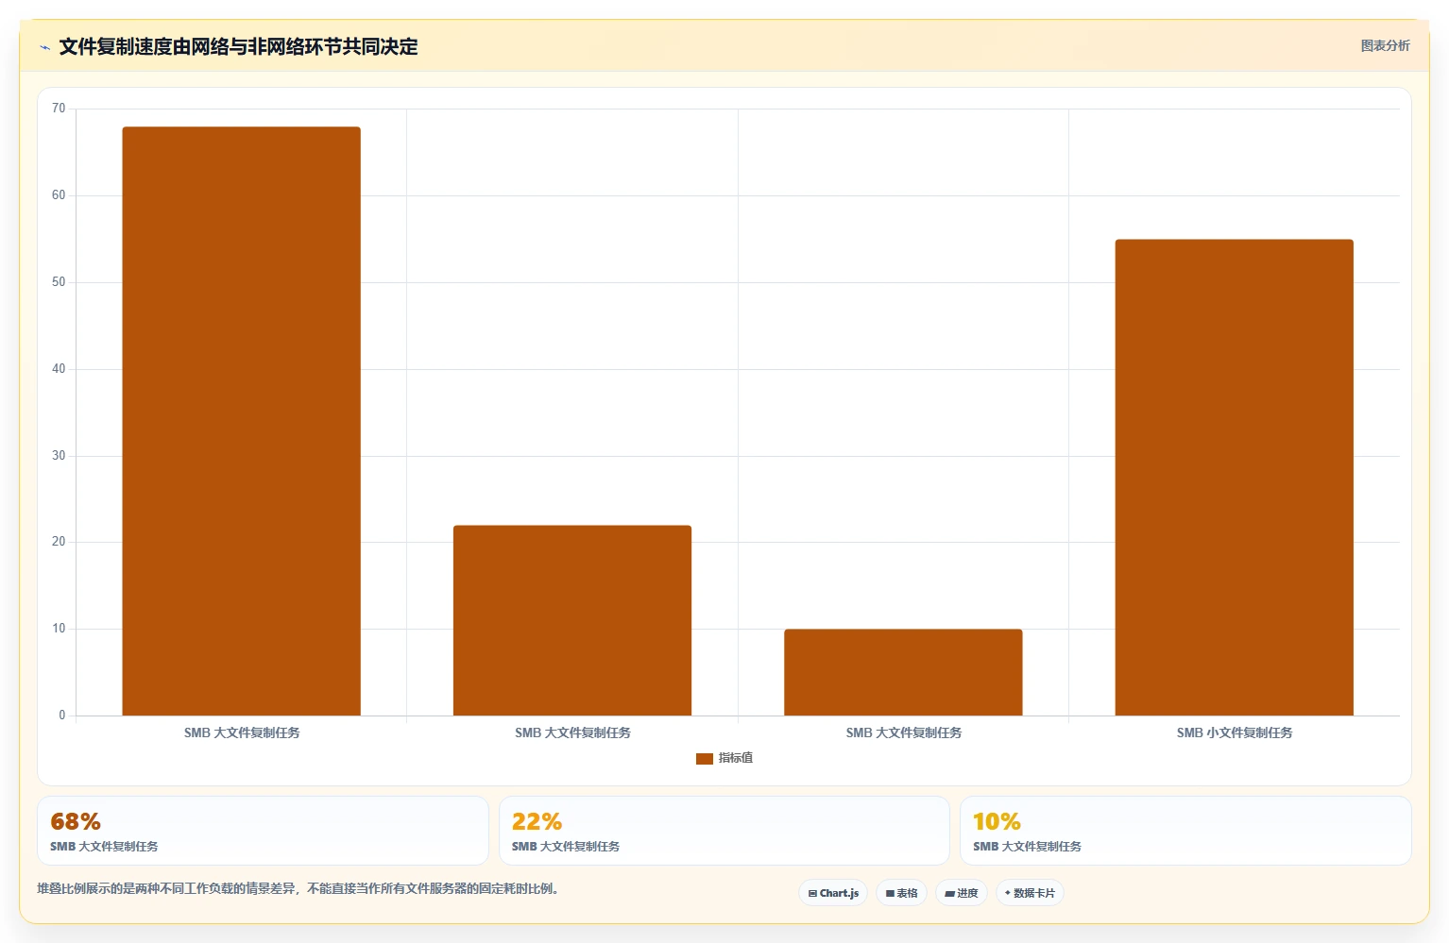
Task: Click the y-axis value 70
Action: 59,109
